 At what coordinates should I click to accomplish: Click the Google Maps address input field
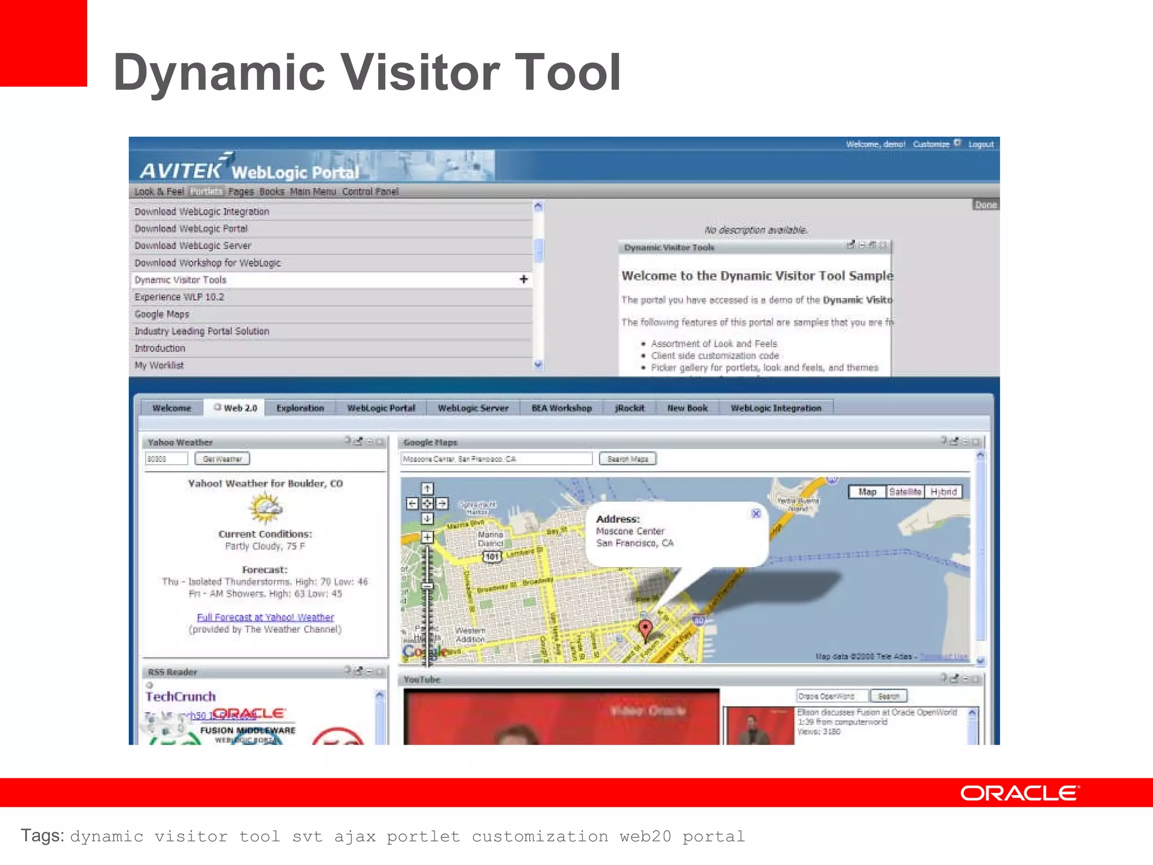497,459
